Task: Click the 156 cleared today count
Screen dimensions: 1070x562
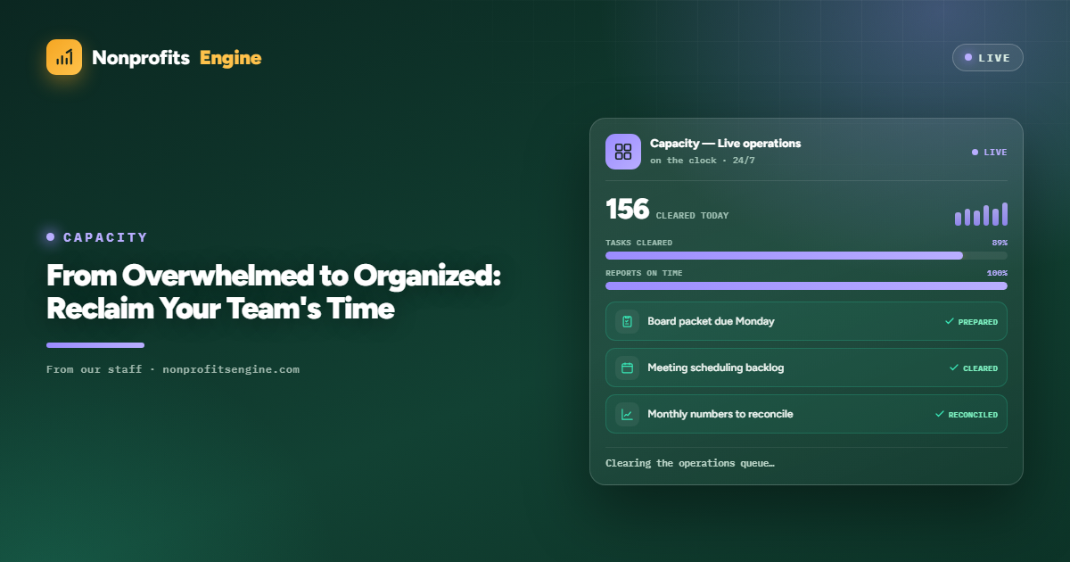Action: [667, 210]
